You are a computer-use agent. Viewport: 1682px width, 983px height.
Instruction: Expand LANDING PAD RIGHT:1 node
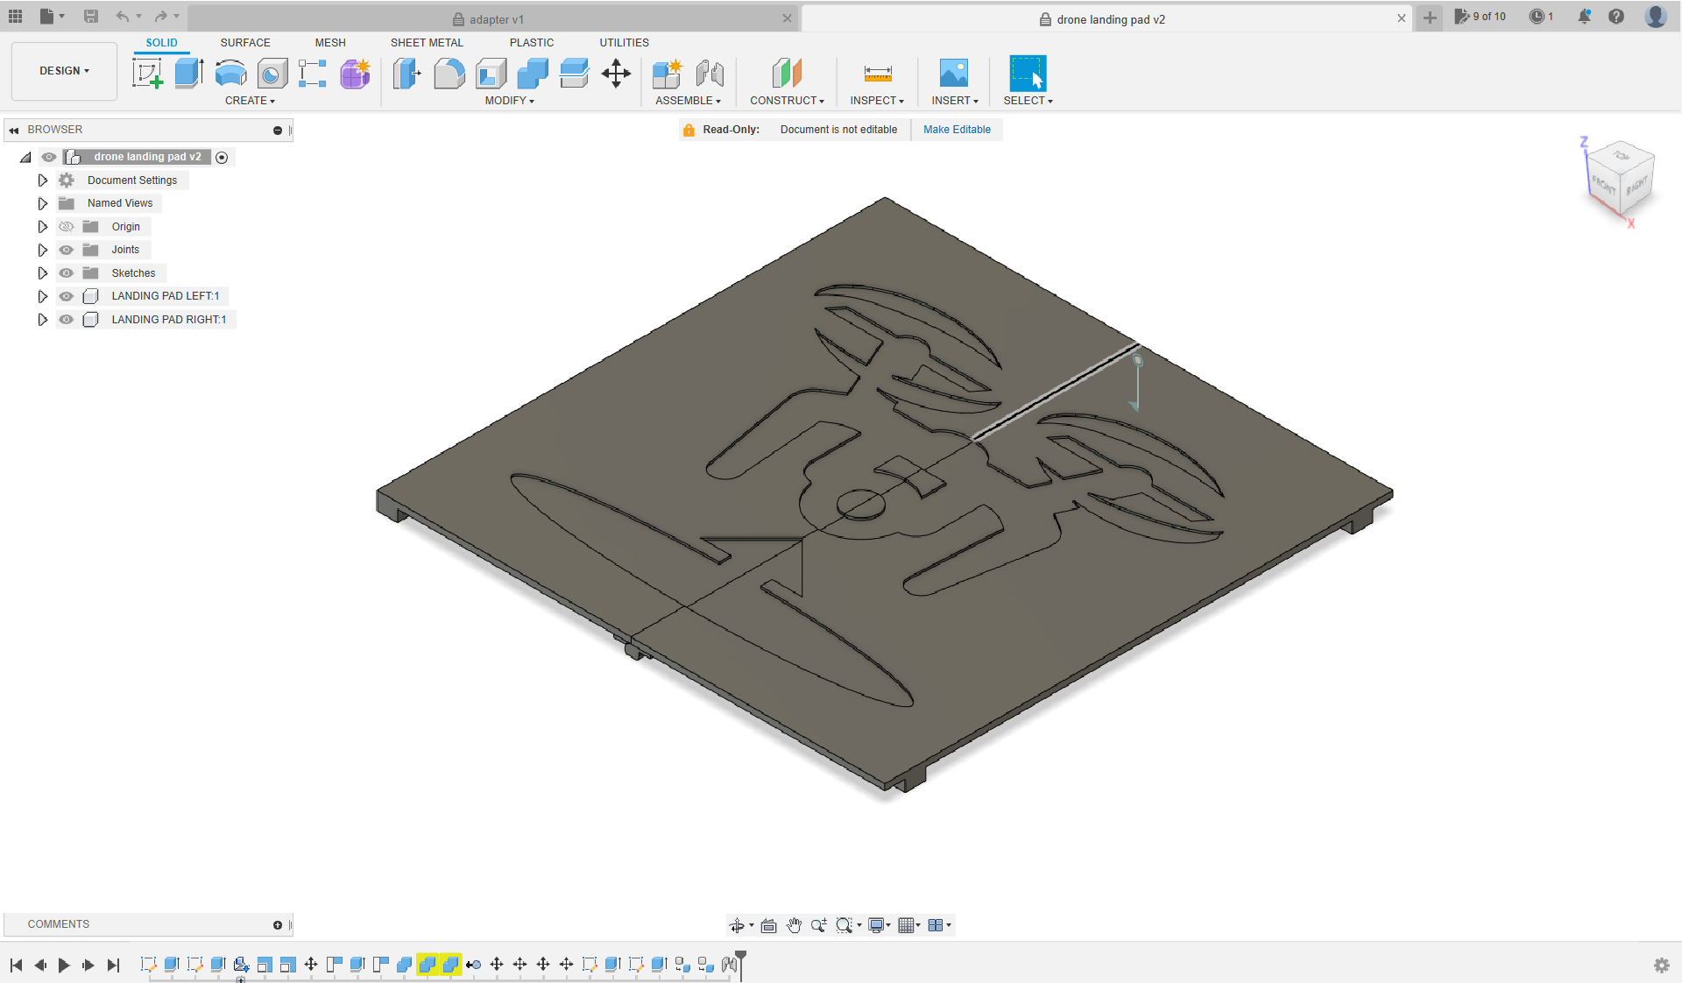tap(42, 320)
